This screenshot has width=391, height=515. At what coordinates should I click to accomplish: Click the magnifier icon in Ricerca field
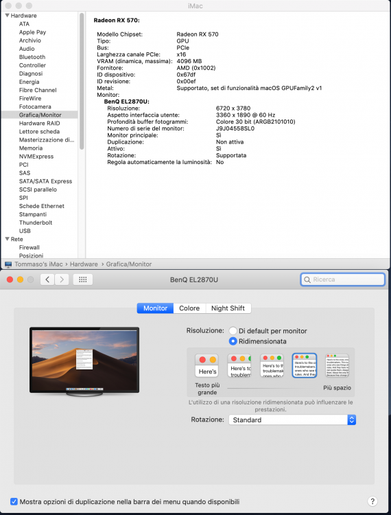click(307, 279)
